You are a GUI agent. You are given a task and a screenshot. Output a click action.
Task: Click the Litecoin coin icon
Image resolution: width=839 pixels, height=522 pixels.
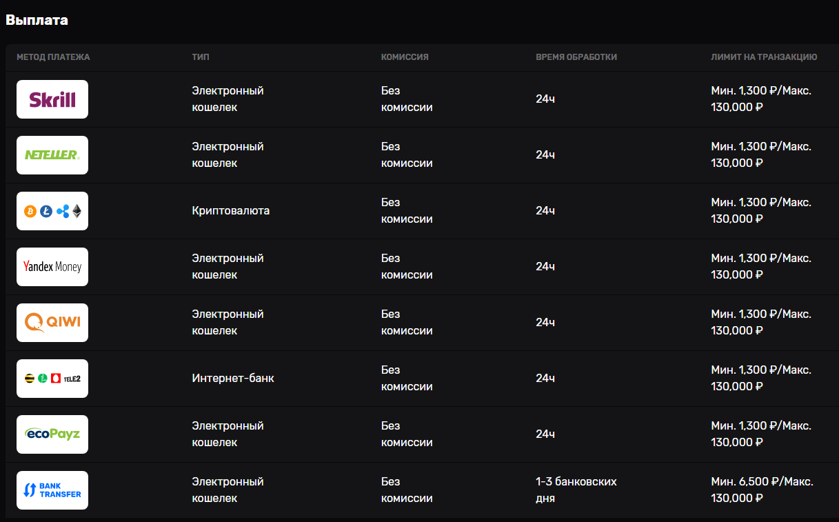pos(46,212)
